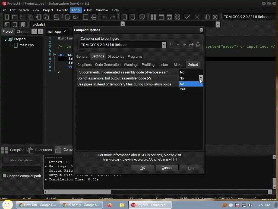Open the GCC Option-Summary link
Image resolution: width=278 pixels, height=209 pixels.
pos(140,159)
